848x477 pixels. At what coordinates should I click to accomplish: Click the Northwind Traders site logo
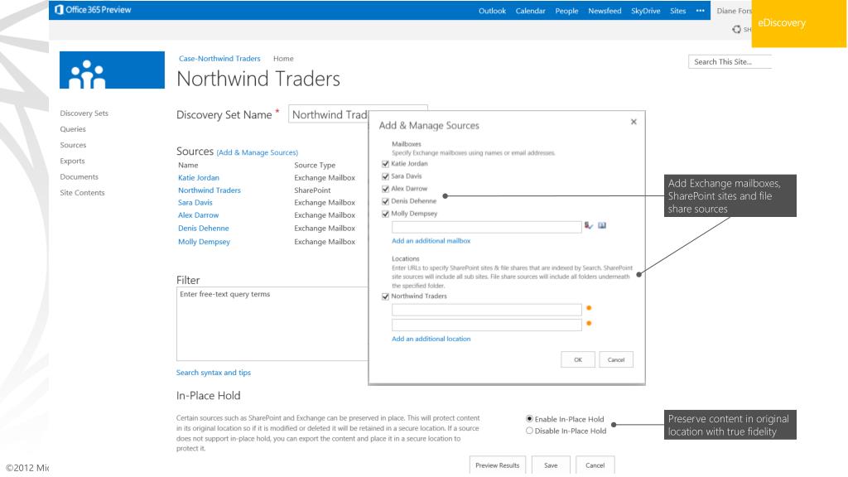112,70
